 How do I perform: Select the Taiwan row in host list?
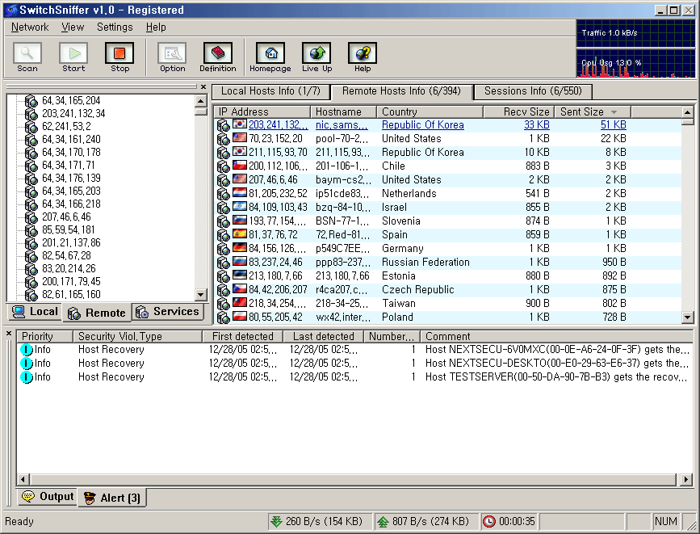pos(448,304)
